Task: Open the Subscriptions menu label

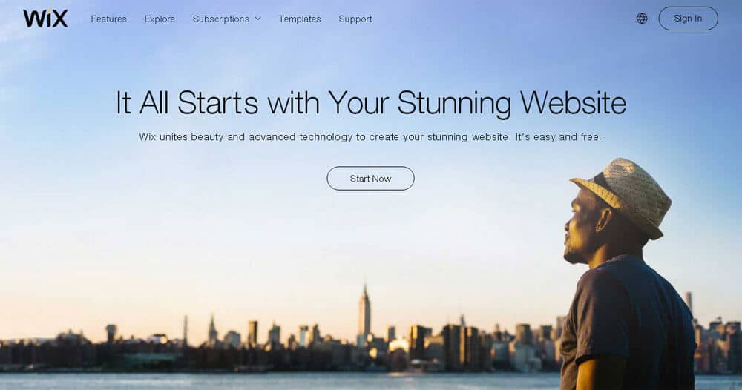Action: click(x=221, y=19)
